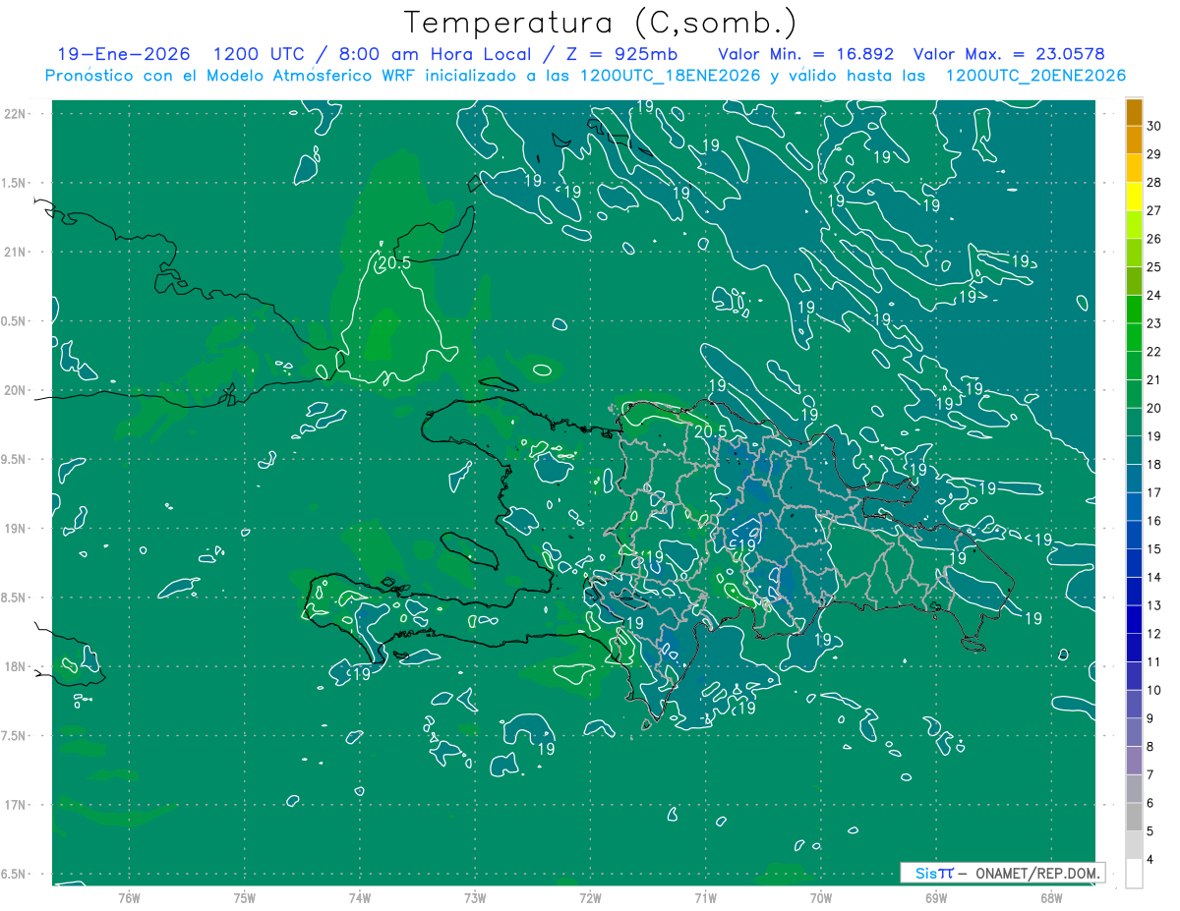Pick the legend swatch between 19 and 20

click(x=1134, y=423)
